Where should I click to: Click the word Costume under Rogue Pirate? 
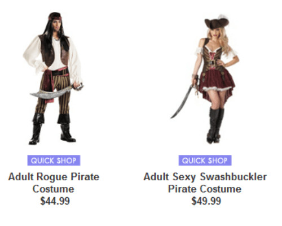[x=54, y=189]
